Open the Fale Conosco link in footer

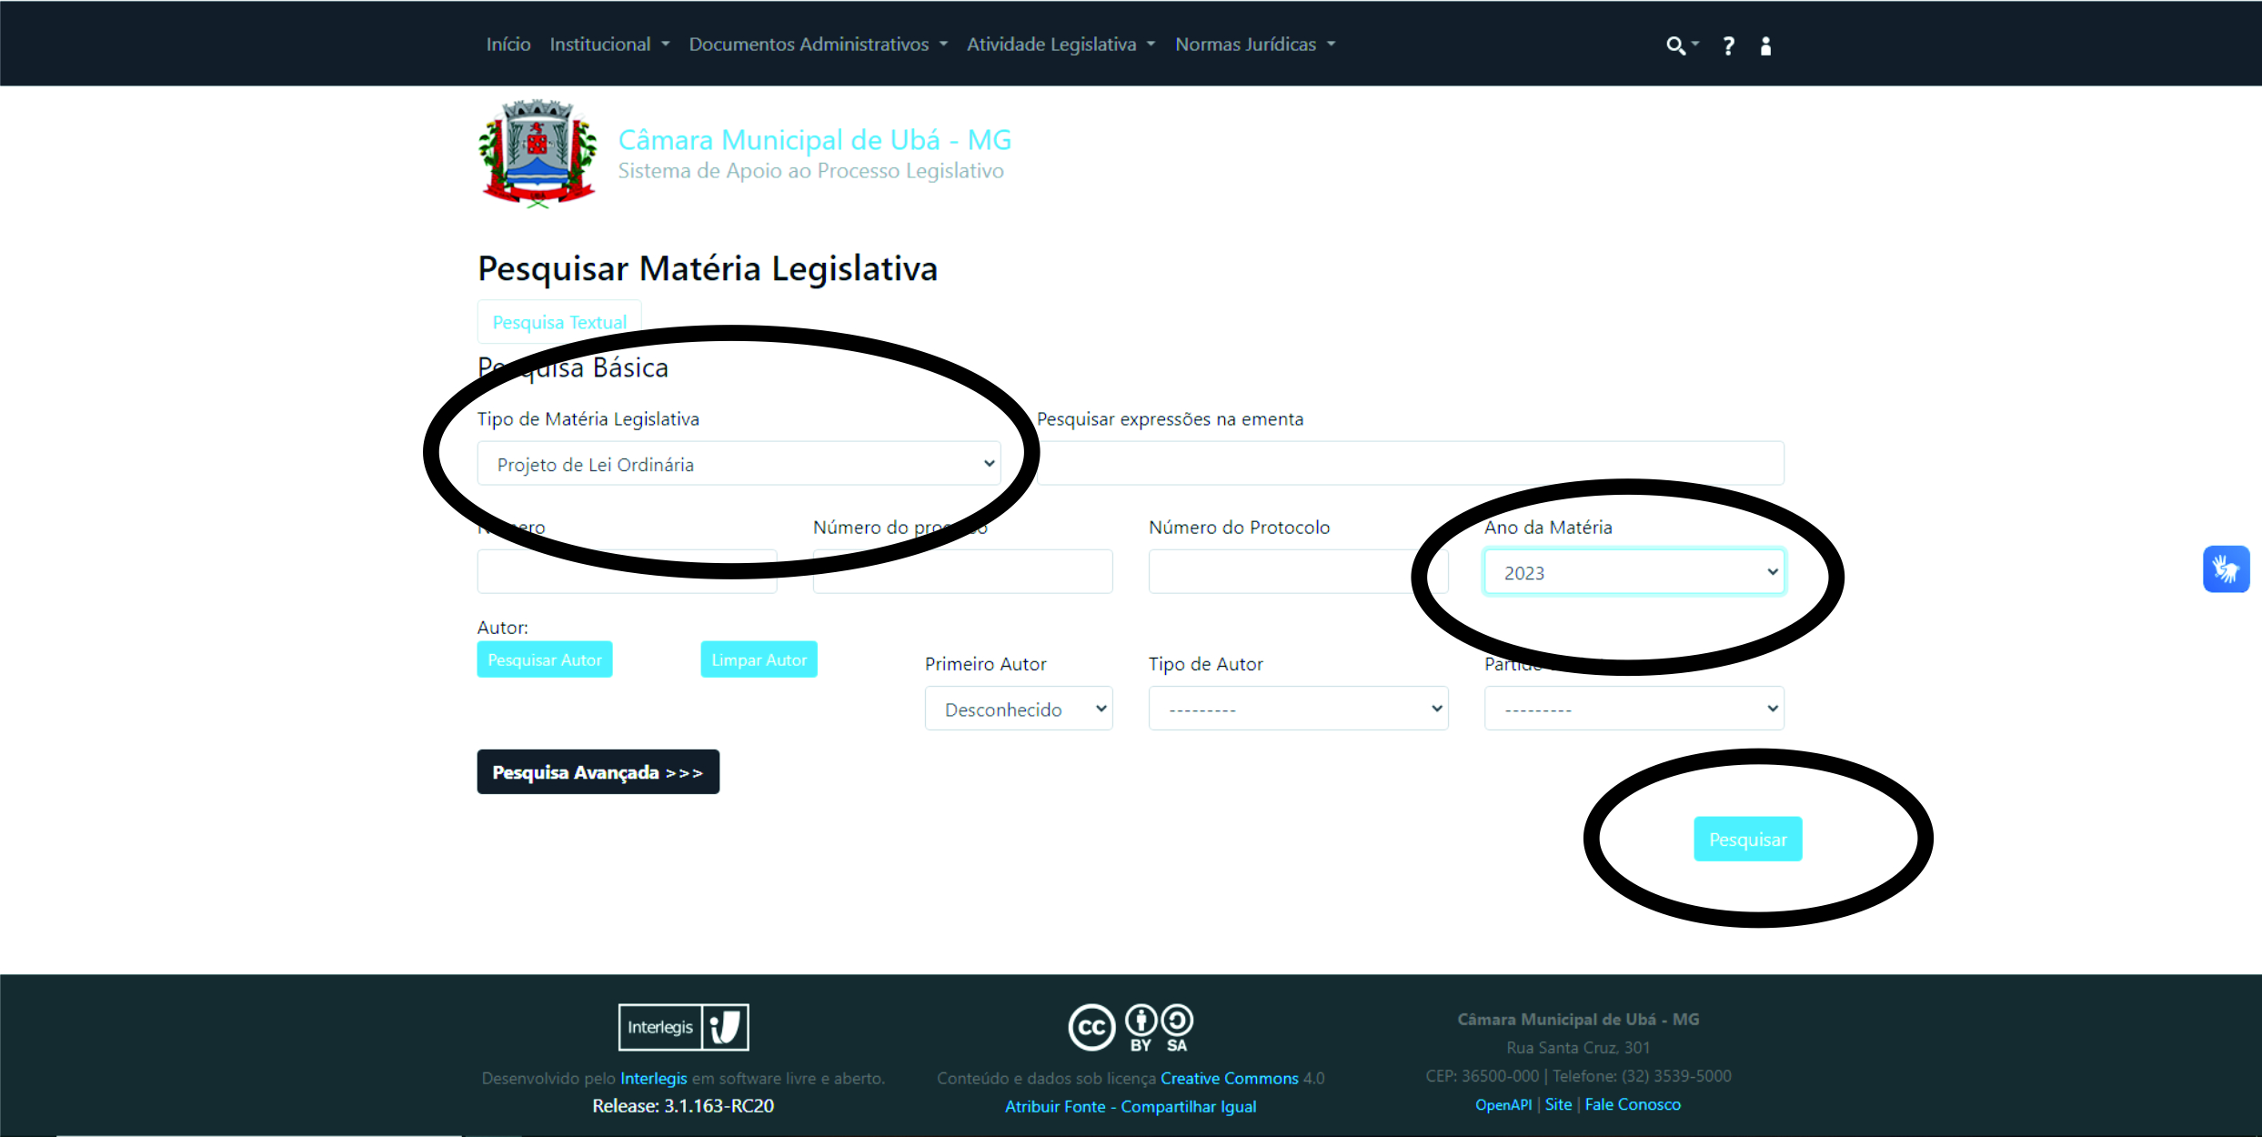(1633, 1103)
